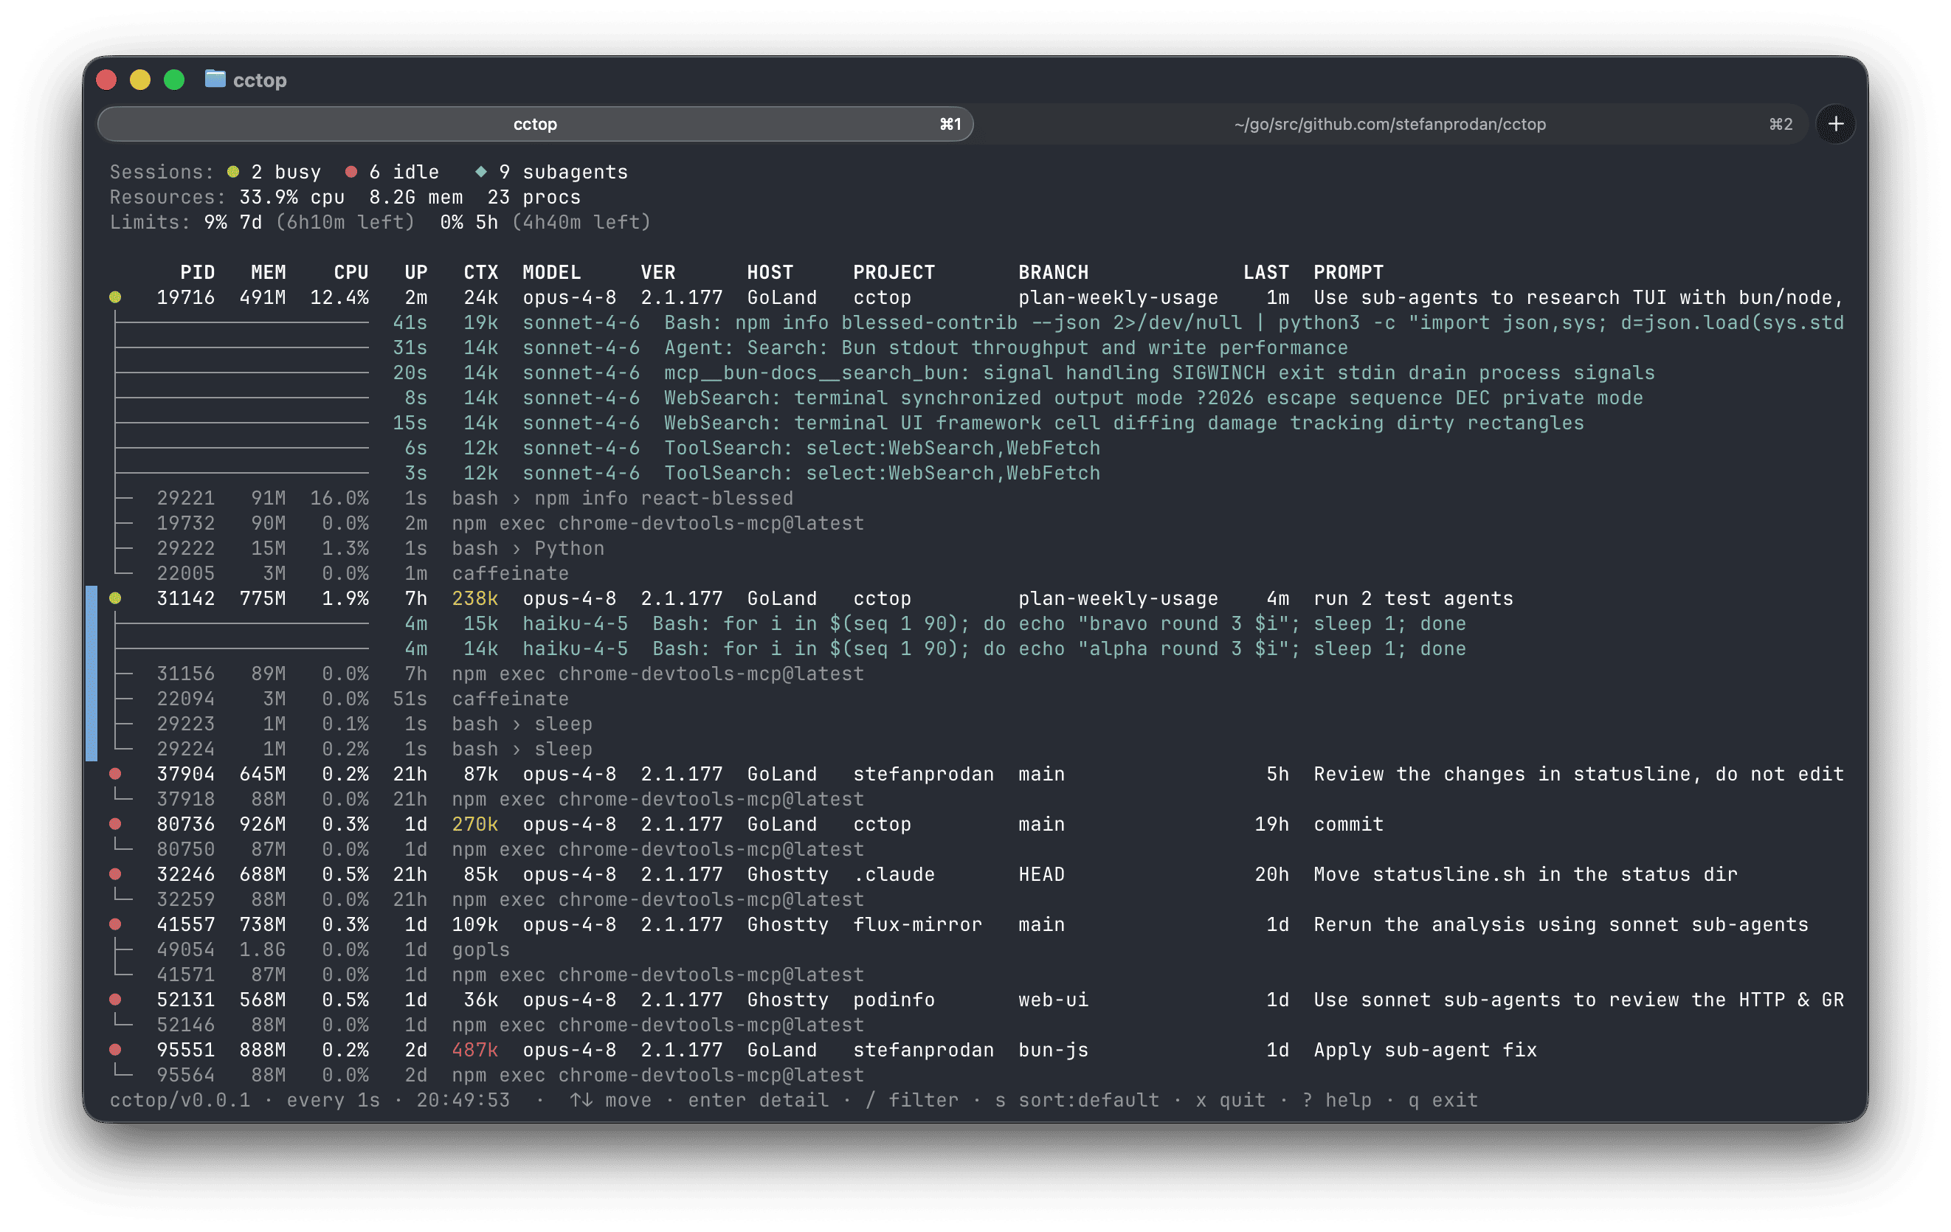Click the '? help' hint in footer

[1337, 1100]
